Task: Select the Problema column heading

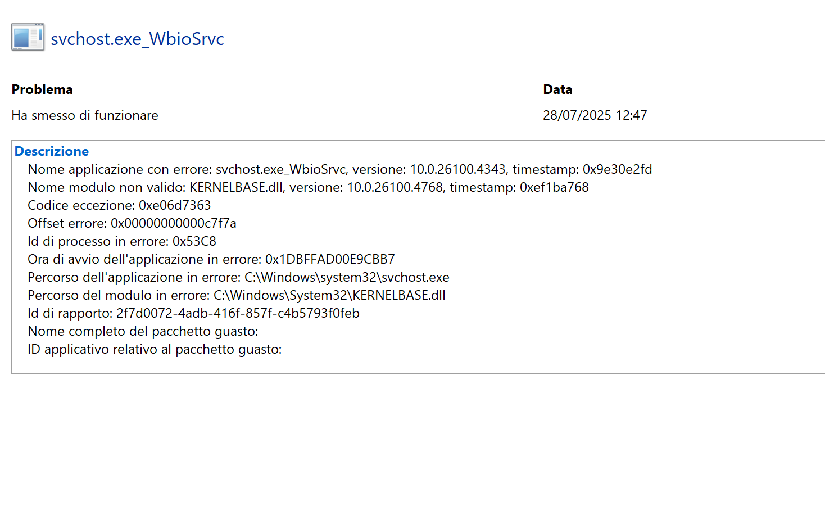Action: [42, 89]
